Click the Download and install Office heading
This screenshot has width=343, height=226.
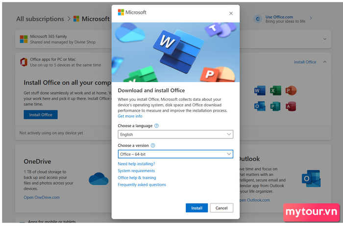[x=151, y=90]
